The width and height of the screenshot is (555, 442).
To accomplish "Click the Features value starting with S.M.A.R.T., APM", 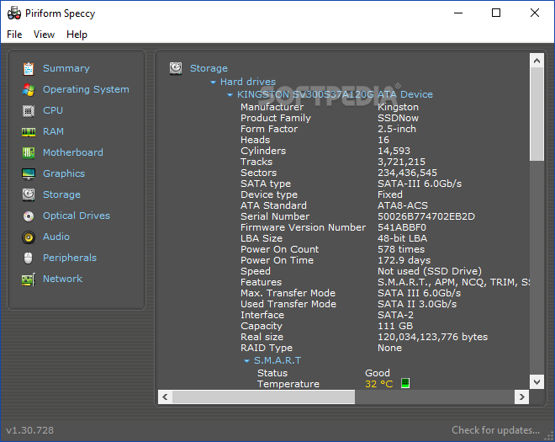I will click(453, 282).
